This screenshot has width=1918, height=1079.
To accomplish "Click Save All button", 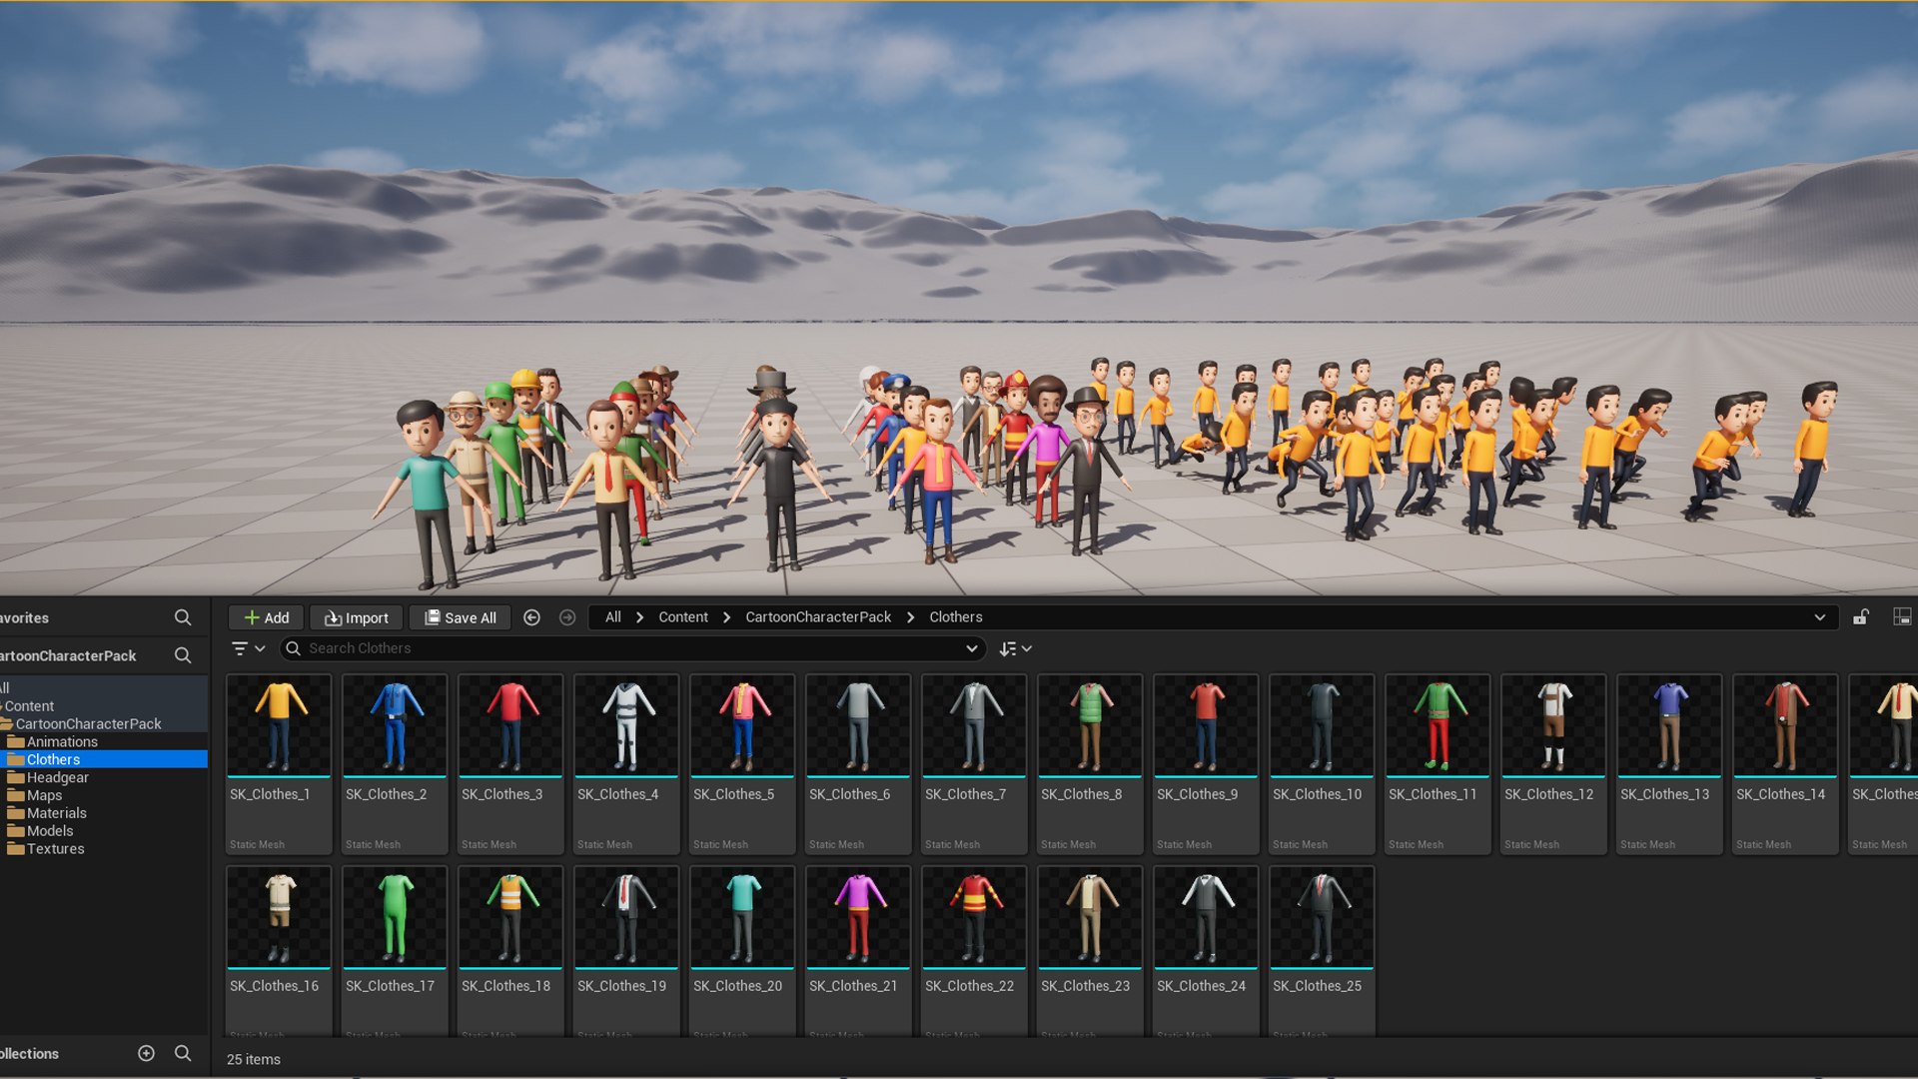I will point(461,617).
